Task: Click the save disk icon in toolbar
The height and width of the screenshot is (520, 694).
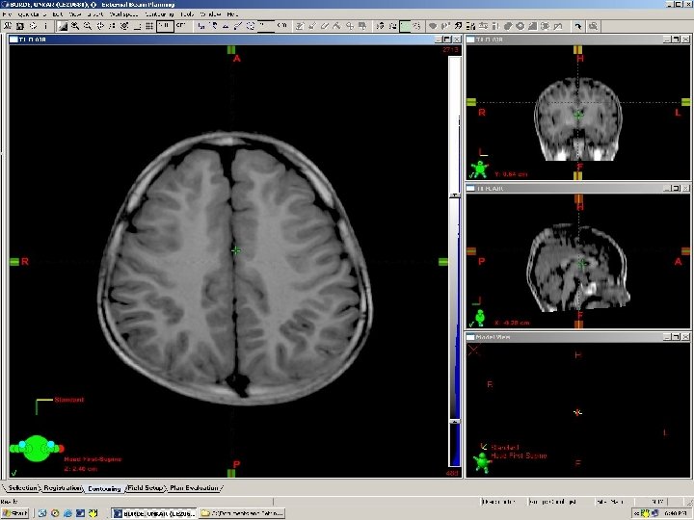Action: [x=20, y=27]
